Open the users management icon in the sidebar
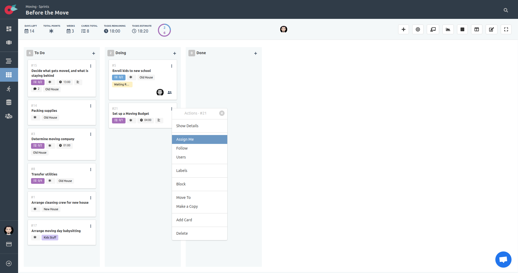The height and width of the screenshot is (273, 518). click(x=9, y=116)
